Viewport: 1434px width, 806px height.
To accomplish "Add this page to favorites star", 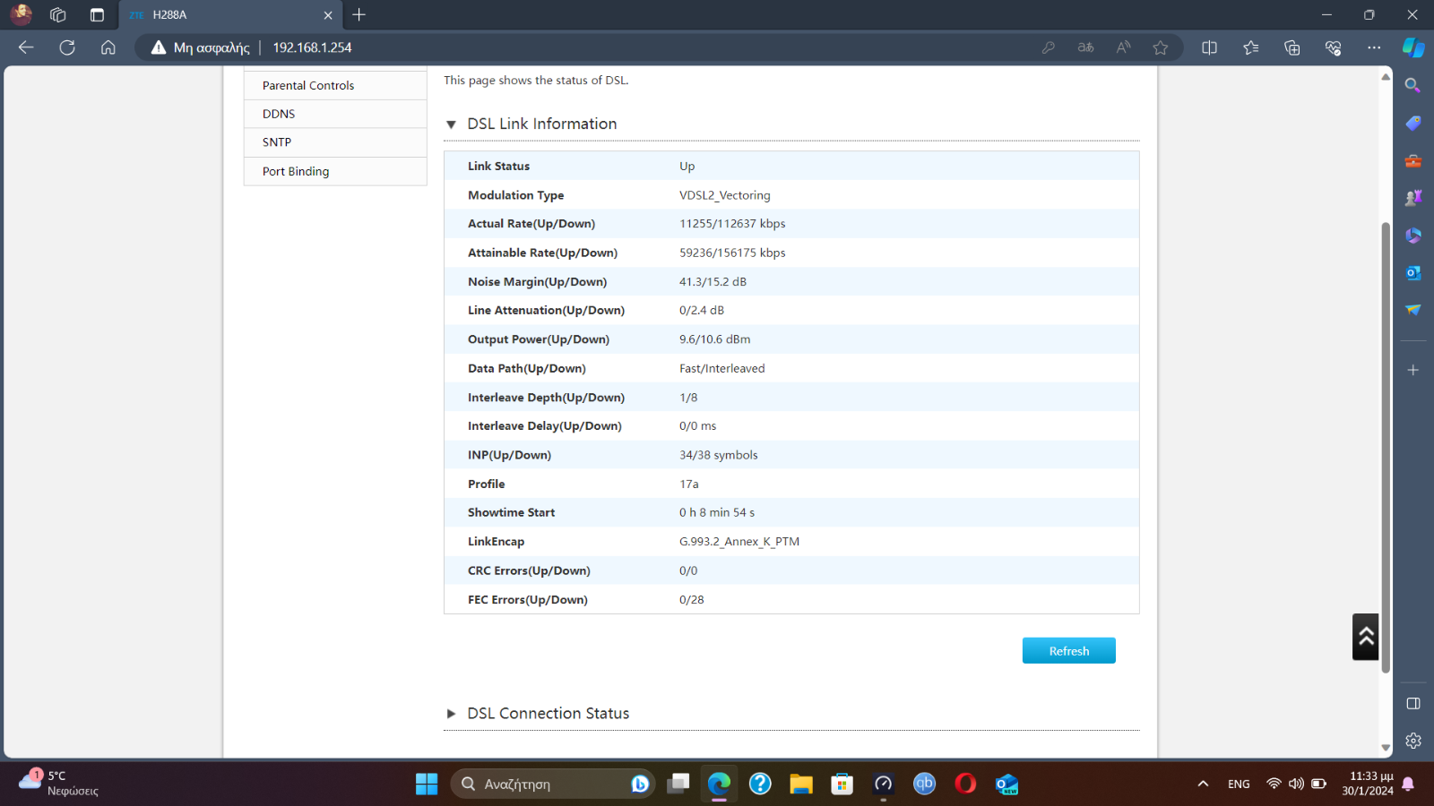I will [1161, 47].
